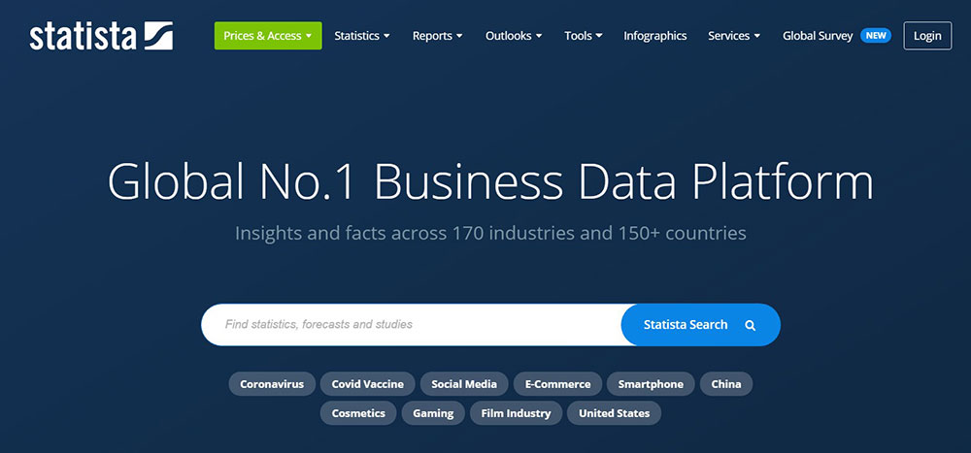Click the Login button
The height and width of the screenshot is (453, 971).
click(927, 36)
